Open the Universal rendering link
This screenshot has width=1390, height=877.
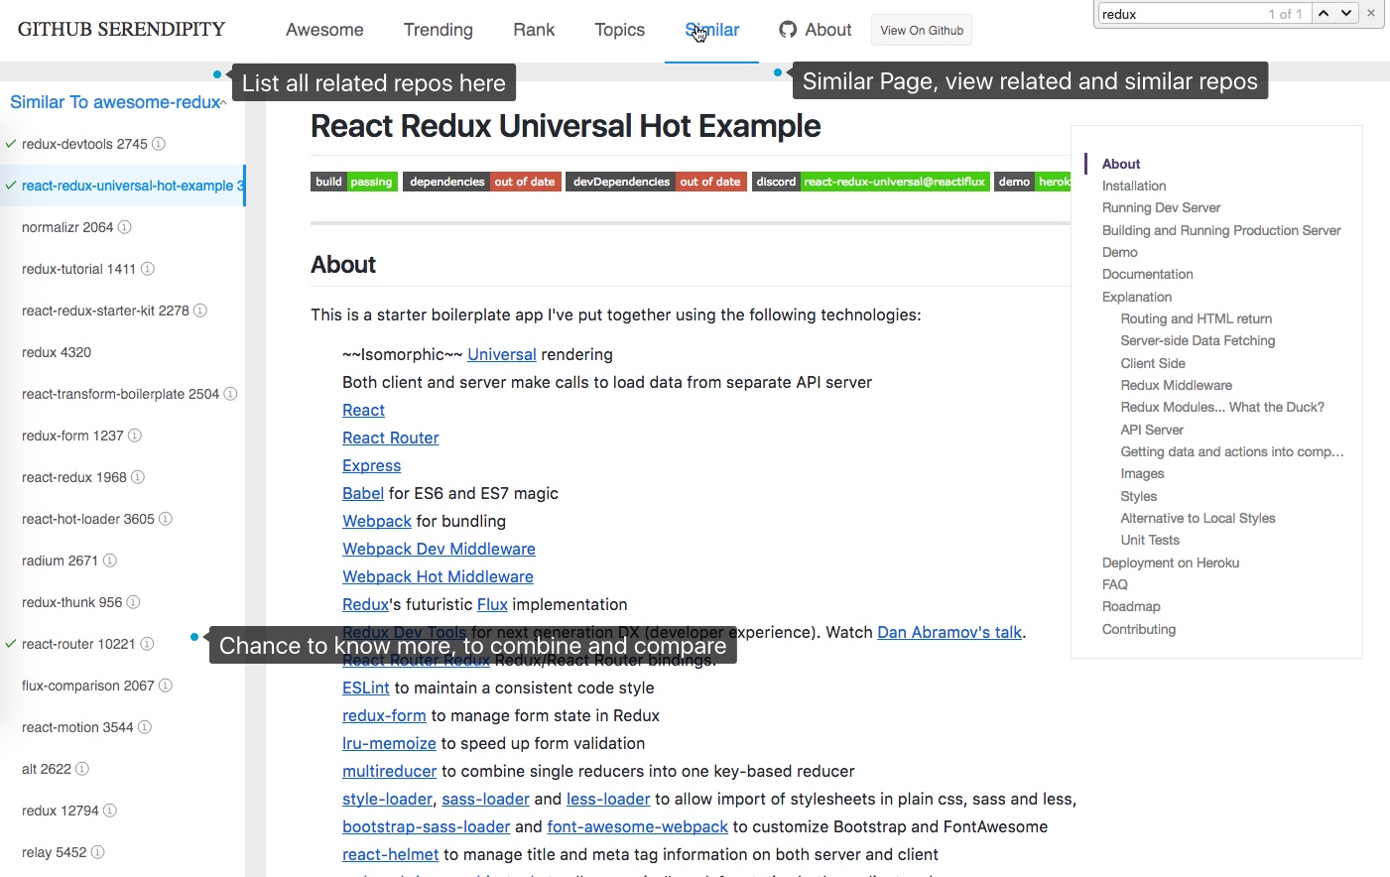(x=502, y=354)
